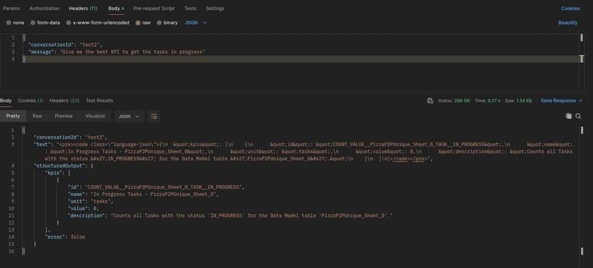Open the request body JSON format dropdown
The height and width of the screenshot is (268, 593).
pos(196,23)
